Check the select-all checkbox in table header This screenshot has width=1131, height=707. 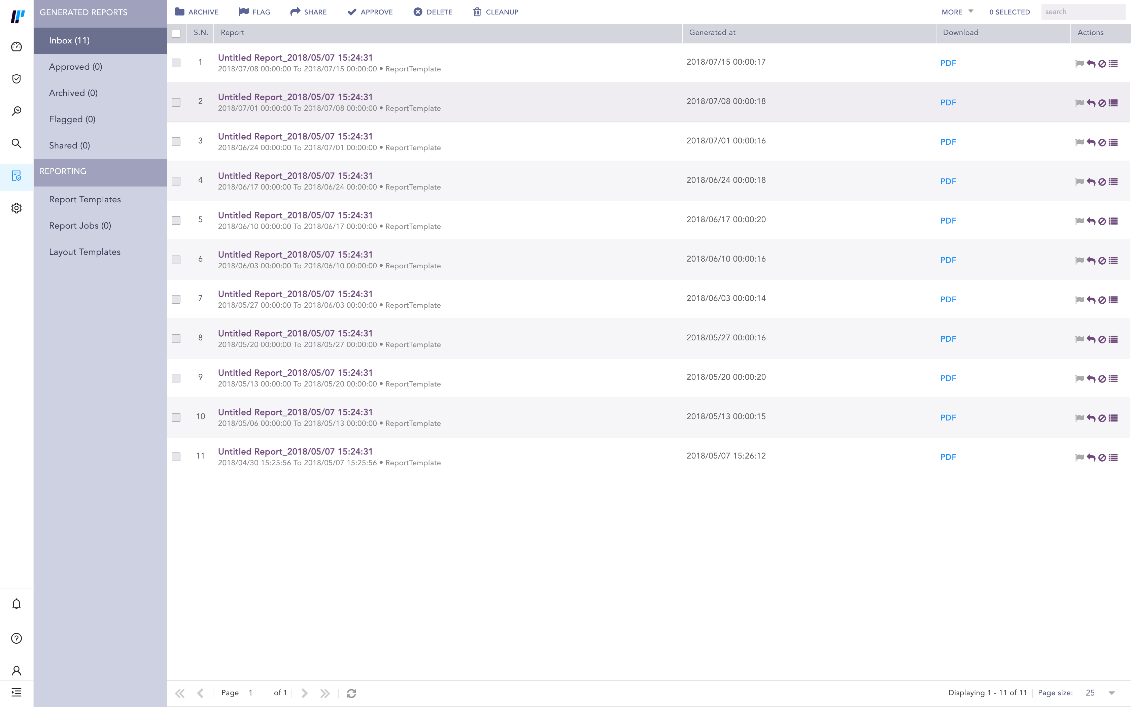(x=176, y=33)
